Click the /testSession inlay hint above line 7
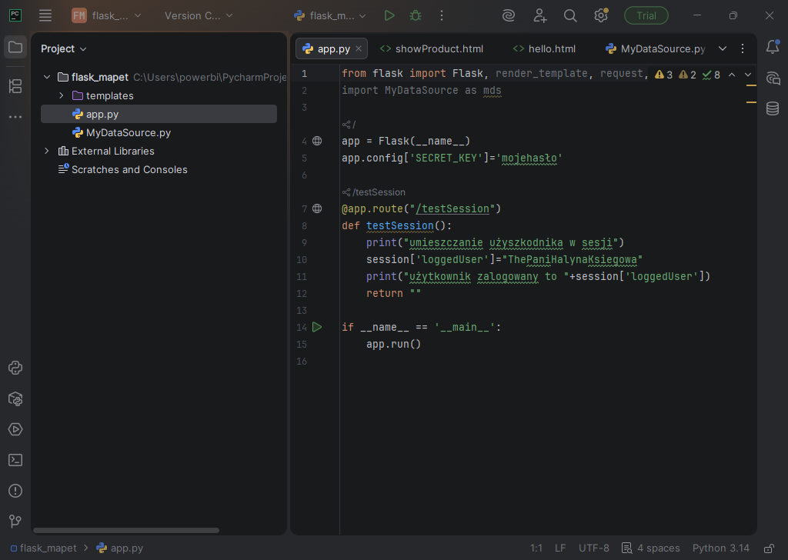The width and height of the screenshot is (788, 560). [373, 192]
